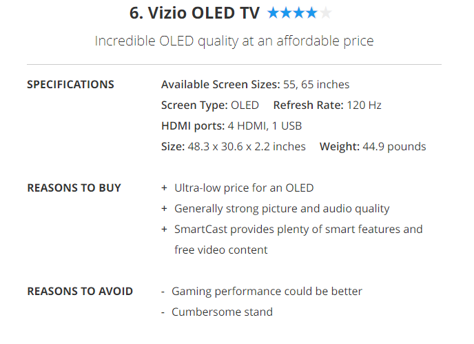Click the SPECIFICATIONS section label

[70, 84]
